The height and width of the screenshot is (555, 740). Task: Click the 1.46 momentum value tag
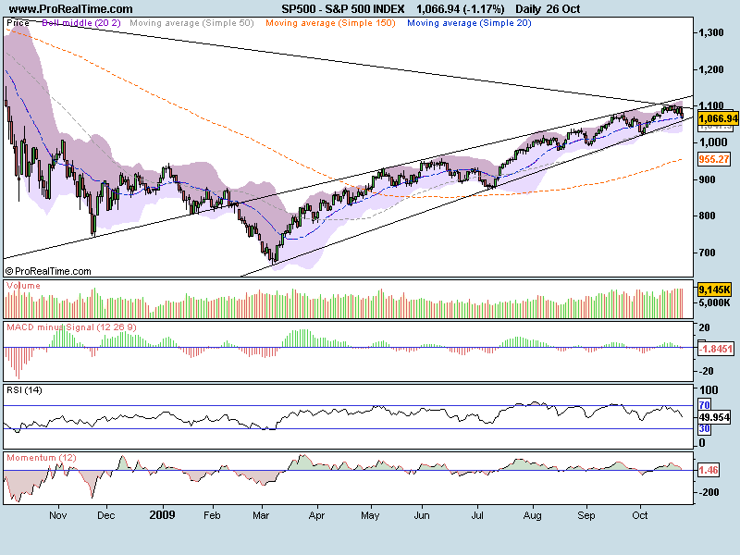pyautogui.click(x=708, y=470)
